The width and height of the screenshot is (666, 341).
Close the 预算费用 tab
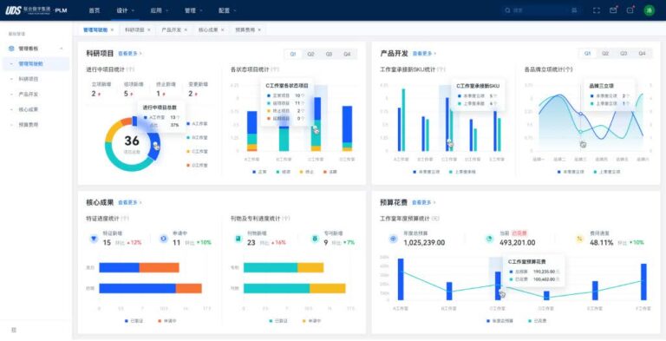[259, 30]
